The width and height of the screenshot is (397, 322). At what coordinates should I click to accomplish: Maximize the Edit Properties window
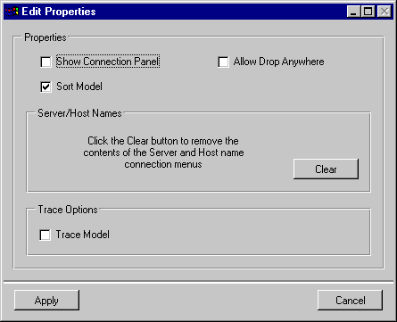pos(368,12)
